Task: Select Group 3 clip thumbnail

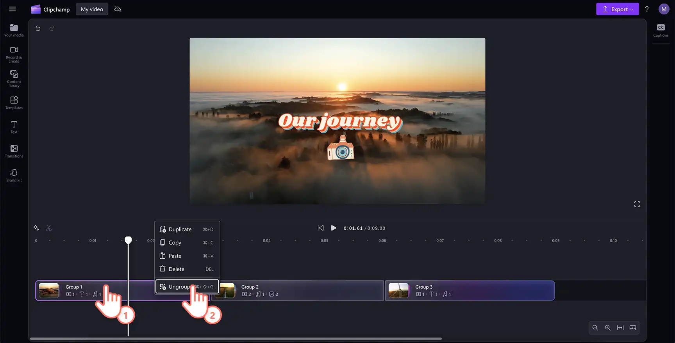Action: coord(398,290)
